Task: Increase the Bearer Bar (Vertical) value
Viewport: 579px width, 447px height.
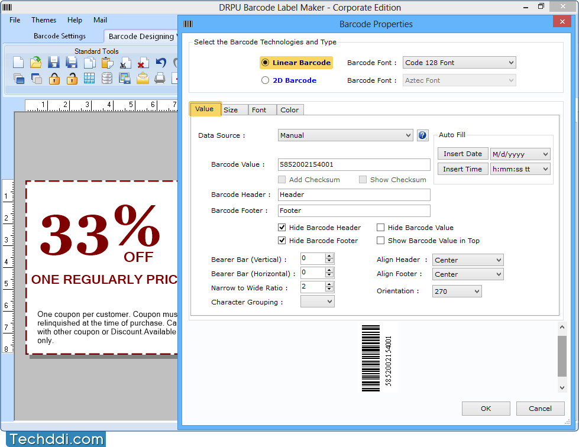Action: click(329, 256)
